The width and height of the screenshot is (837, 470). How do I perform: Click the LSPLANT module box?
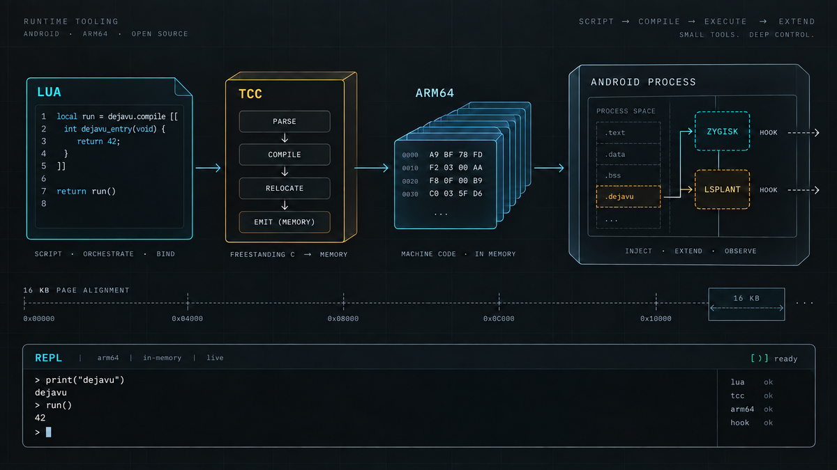coord(722,189)
